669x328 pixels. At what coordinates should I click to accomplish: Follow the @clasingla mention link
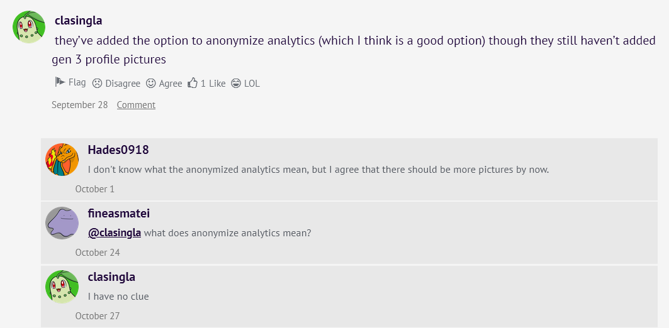[115, 232]
